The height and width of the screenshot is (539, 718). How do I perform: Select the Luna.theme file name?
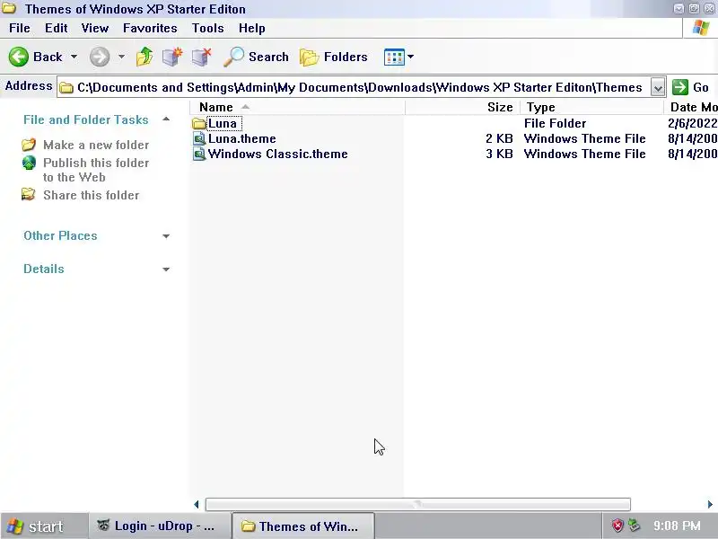click(x=242, y=139)
